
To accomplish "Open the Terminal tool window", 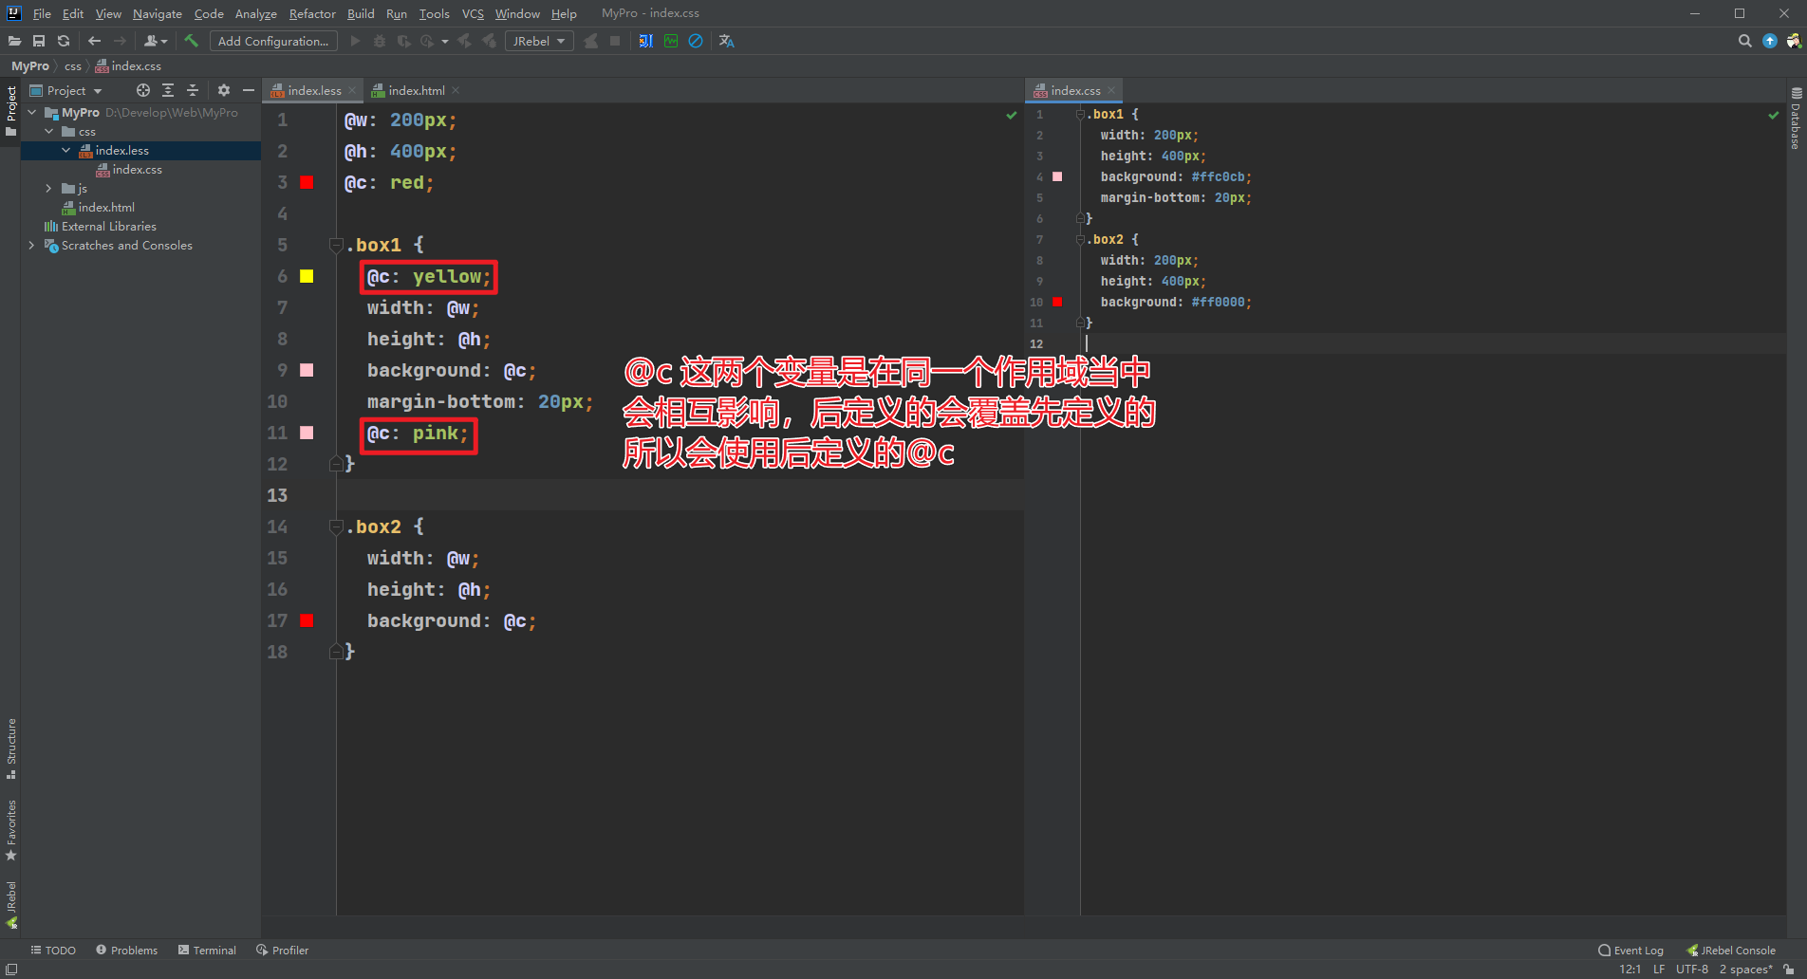I will tap(207, 950).
